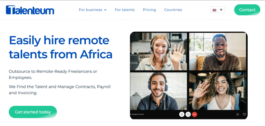The image size is (265, 126).
Task: Select the curly-haired woman's video tile
Action: (x=218, y=91)
